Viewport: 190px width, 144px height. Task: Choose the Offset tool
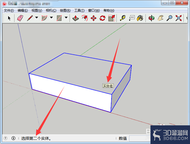(x=85, y=18)
